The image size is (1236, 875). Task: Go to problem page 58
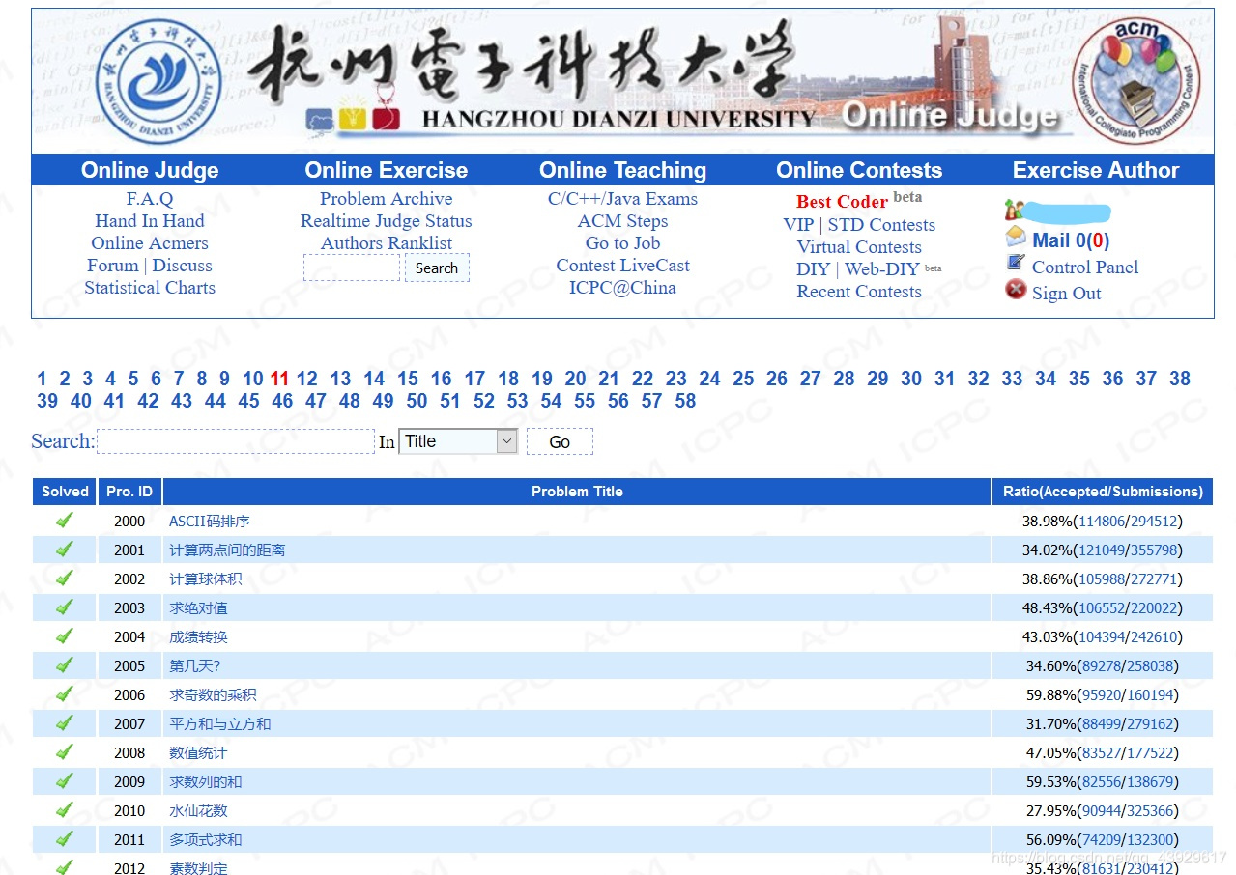685,401
